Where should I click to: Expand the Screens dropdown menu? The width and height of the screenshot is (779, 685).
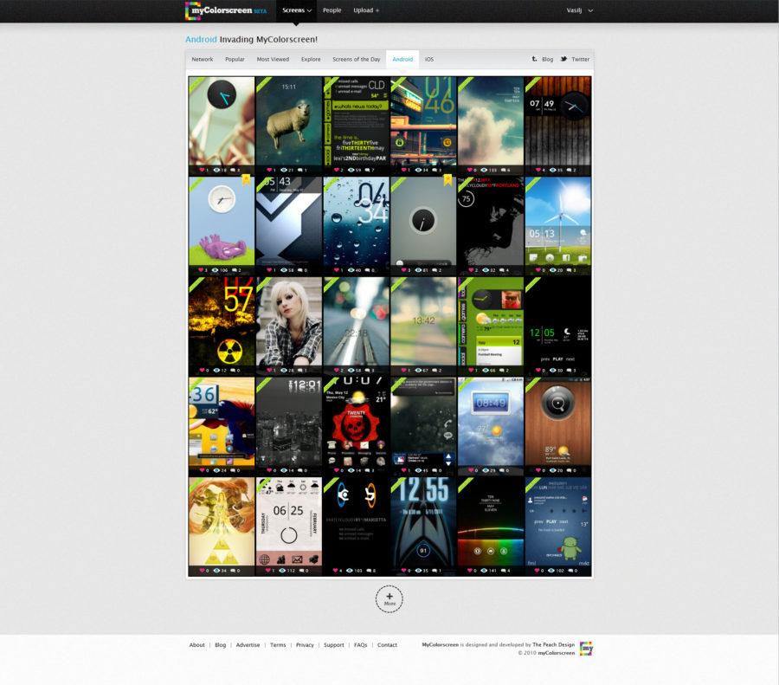coord(297,10)
